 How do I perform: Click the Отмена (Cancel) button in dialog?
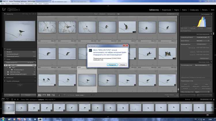pos(123,65)
